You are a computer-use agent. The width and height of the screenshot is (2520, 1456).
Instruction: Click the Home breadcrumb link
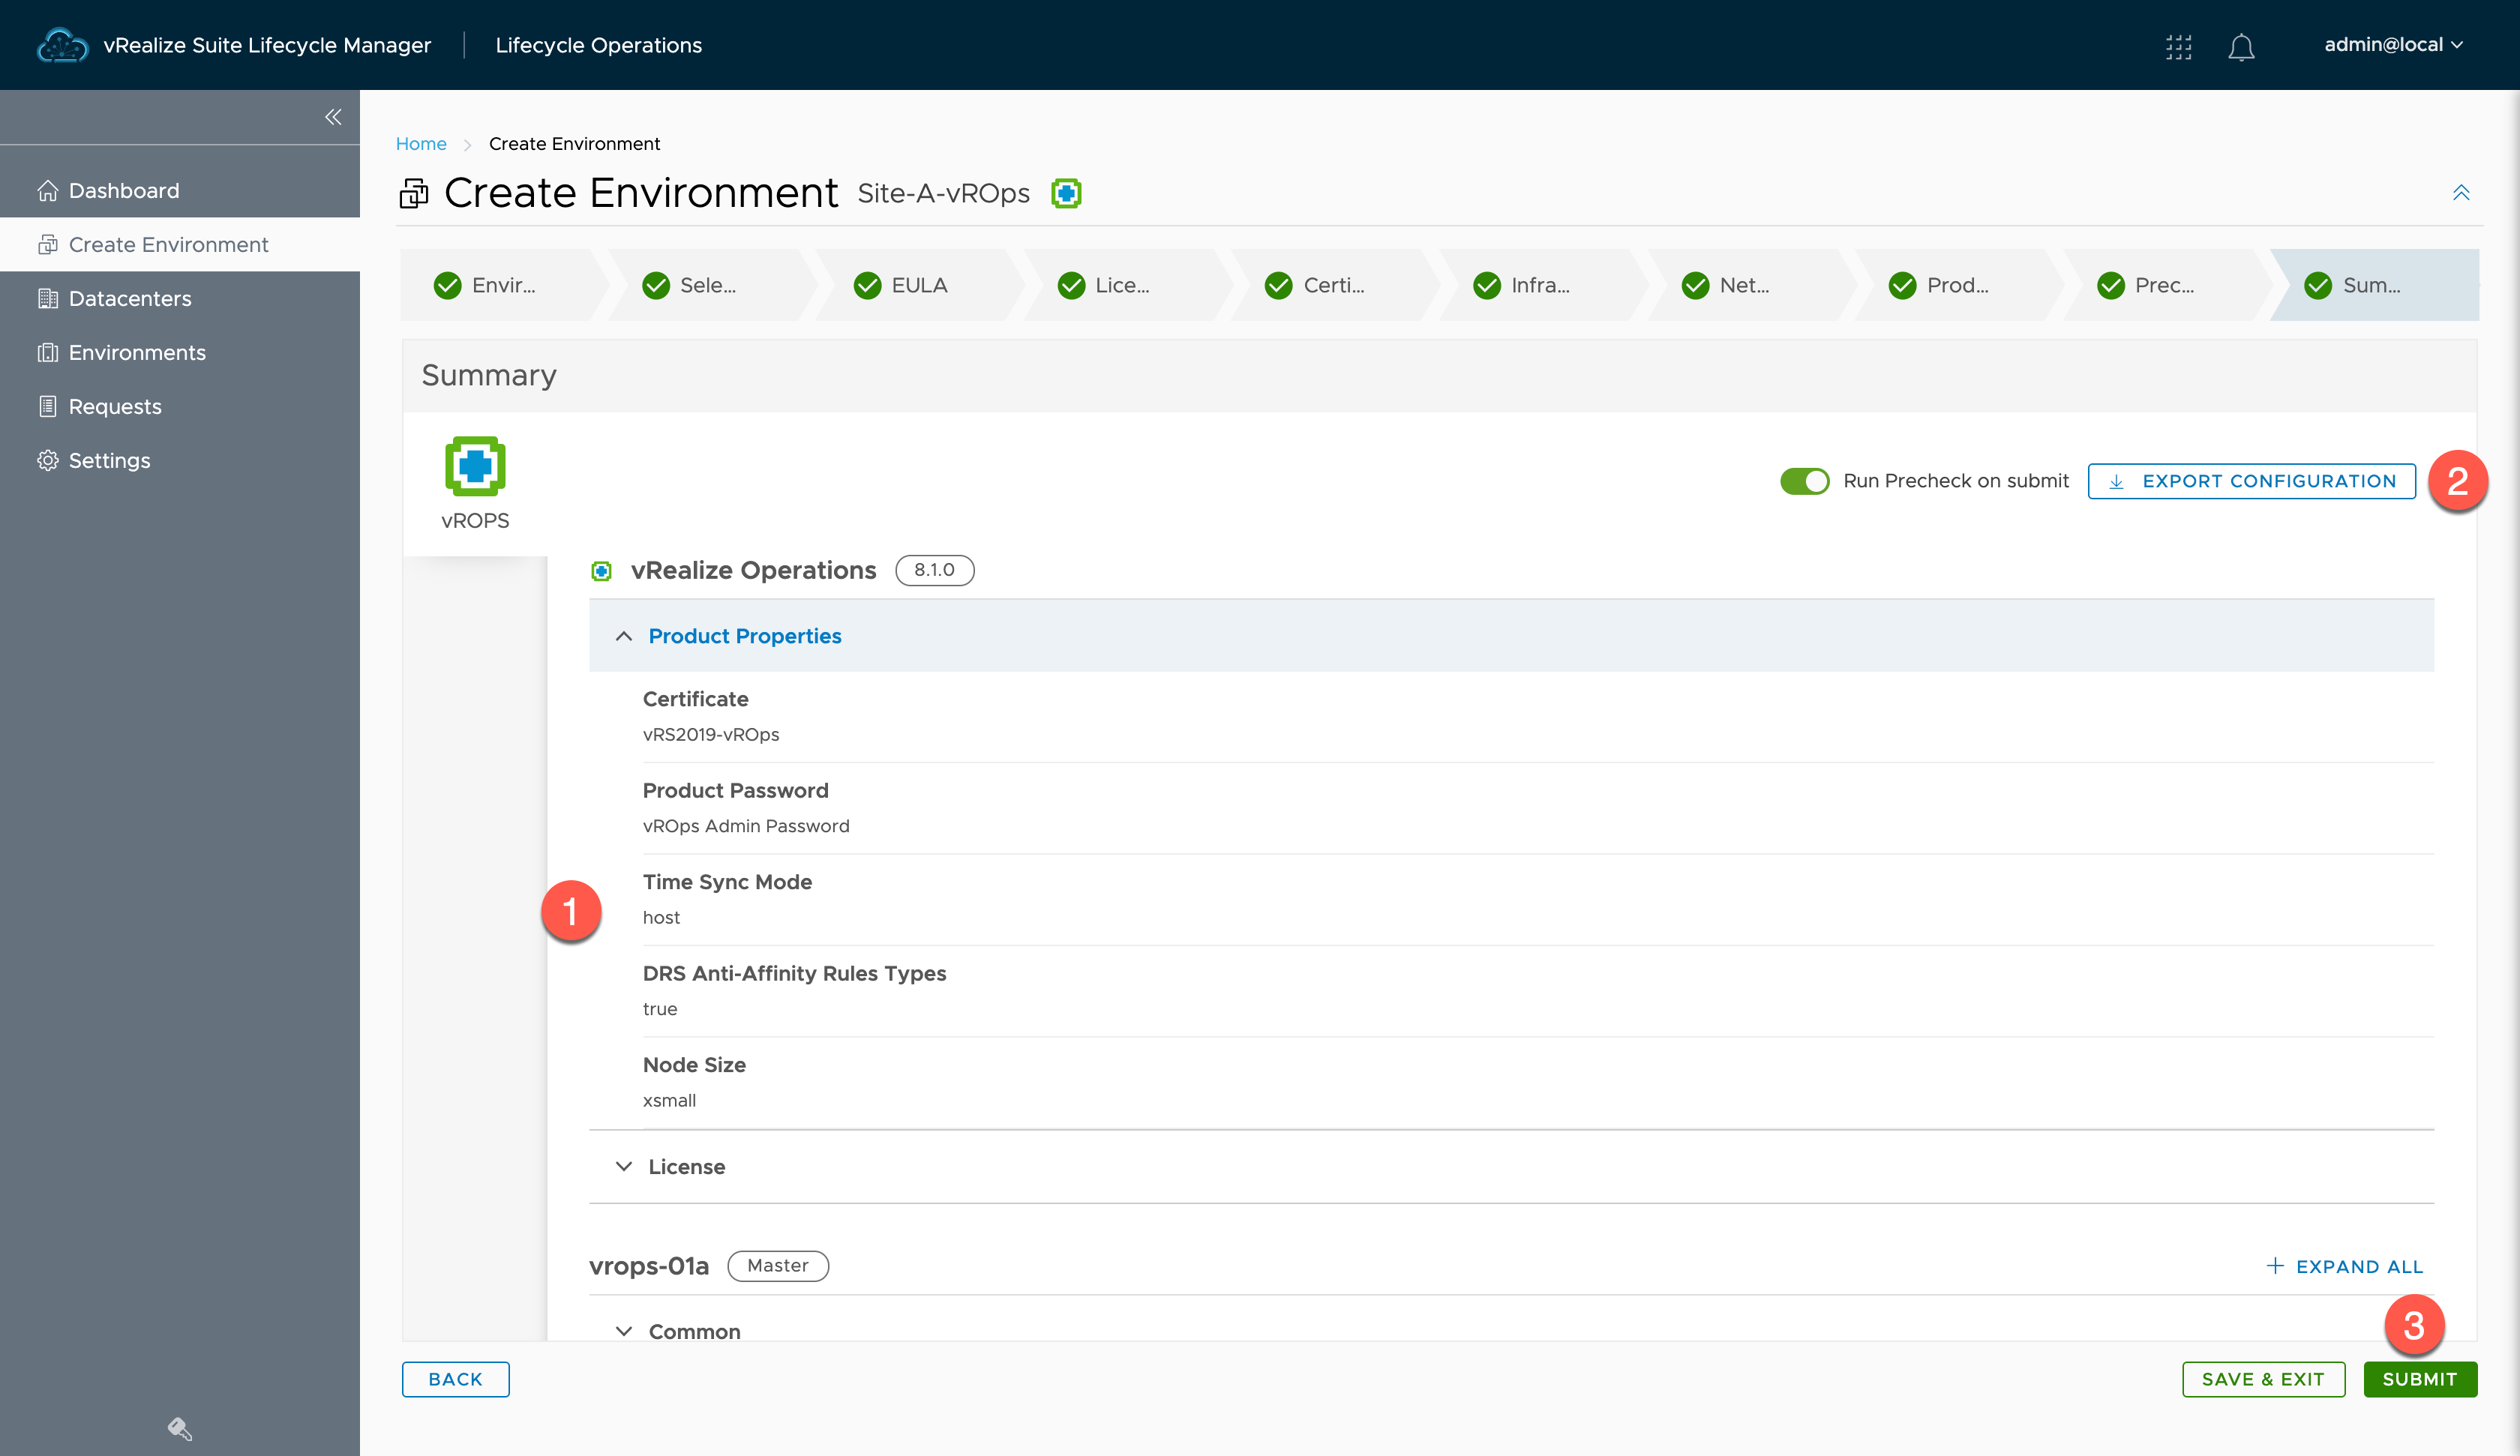(421, 144)
